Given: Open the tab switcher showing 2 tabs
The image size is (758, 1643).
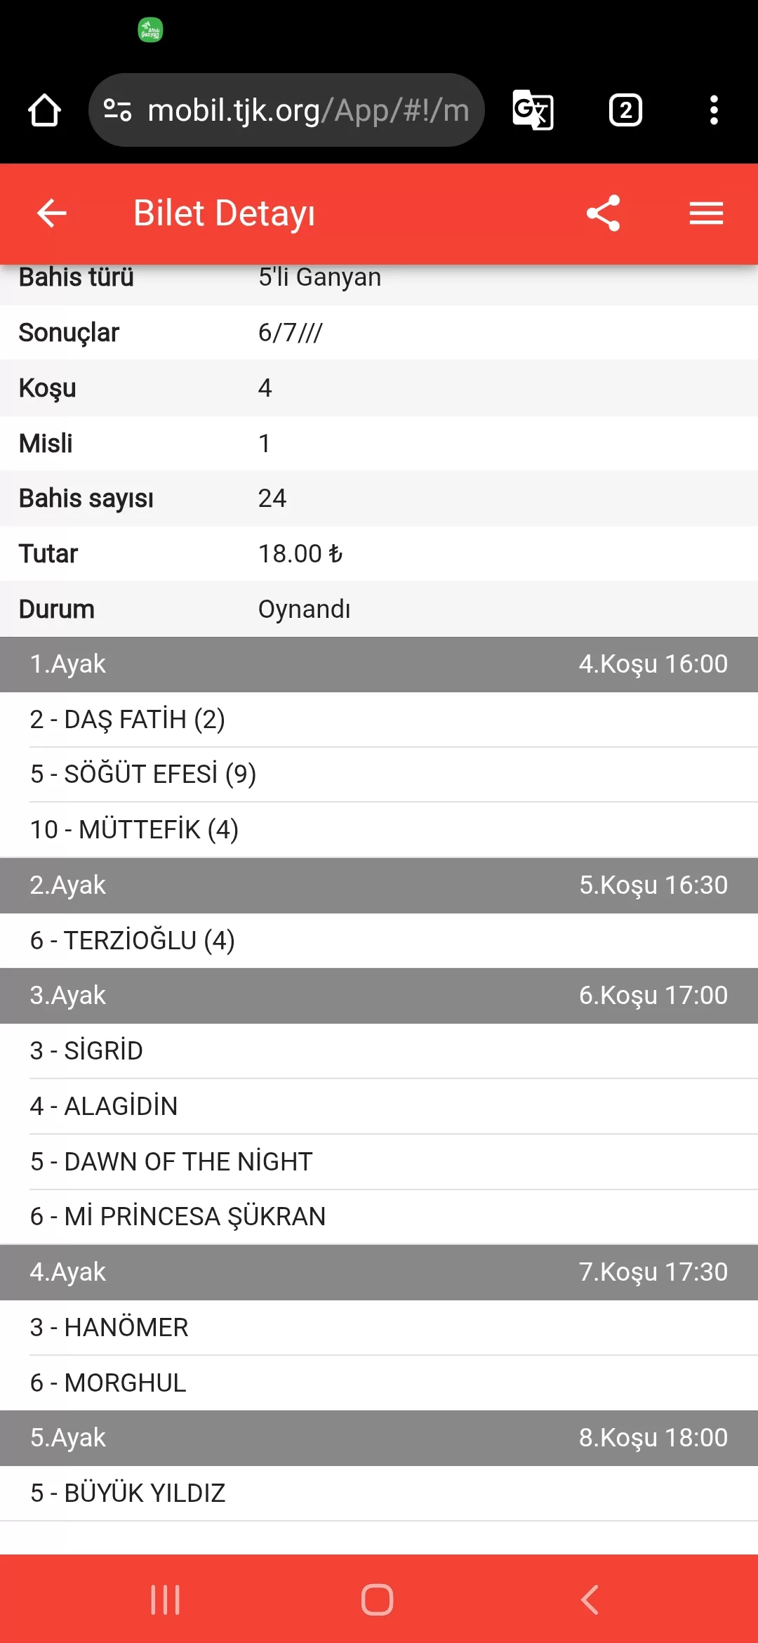Looking at the screenshot, I should coord(625,110).
